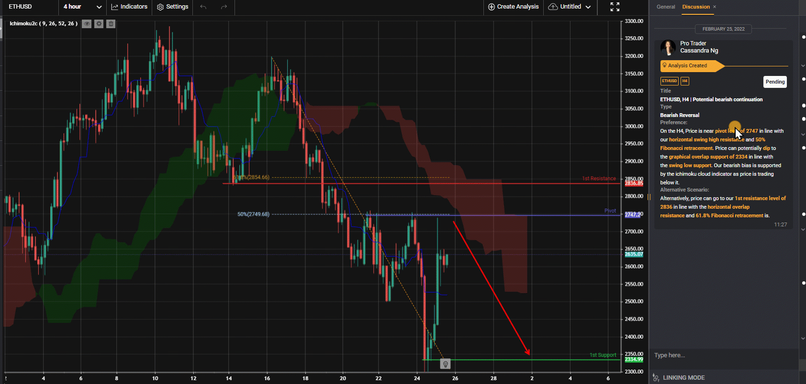Click '61.8% Fibonacci retracement' link

tap(729, 215)
